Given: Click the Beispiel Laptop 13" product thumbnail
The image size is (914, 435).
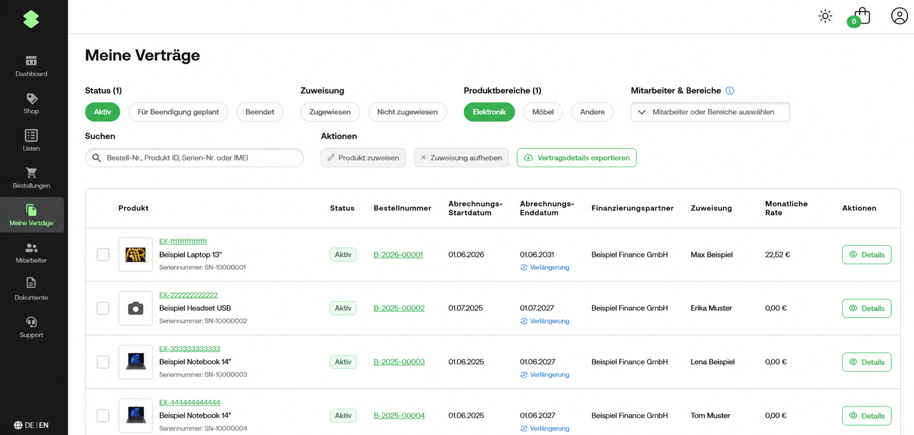Looking at the screenshot, I should coord(135,254).
